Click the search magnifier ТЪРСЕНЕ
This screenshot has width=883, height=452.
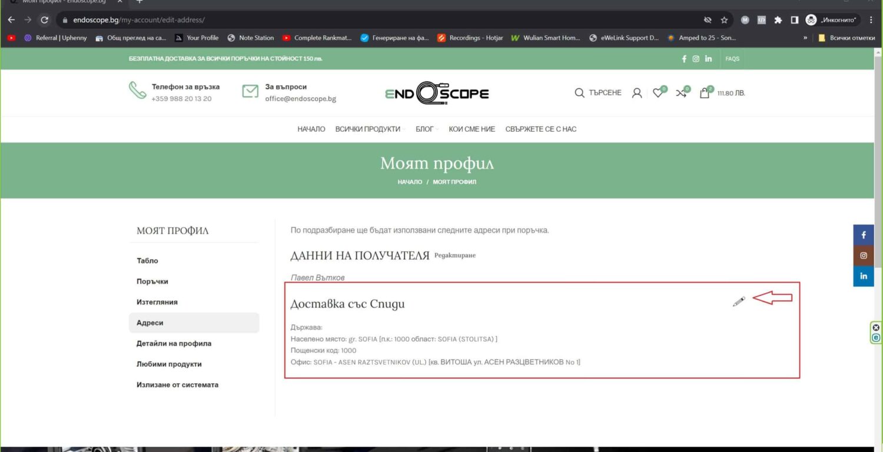(597, 93)
